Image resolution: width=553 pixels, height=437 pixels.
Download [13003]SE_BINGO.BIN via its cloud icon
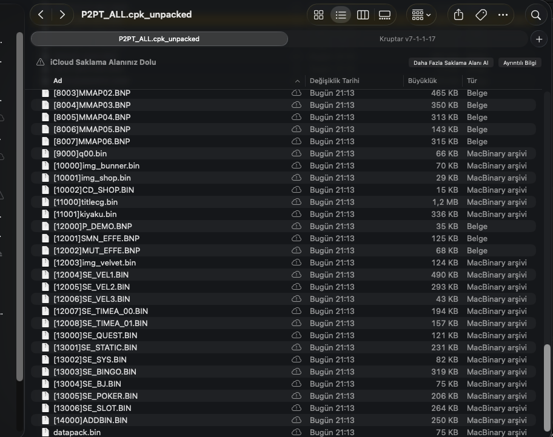point(297,372)
